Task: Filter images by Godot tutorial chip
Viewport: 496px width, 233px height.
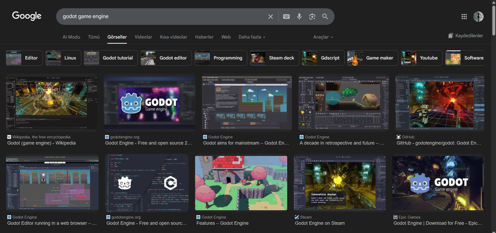Action: point(111,58)
